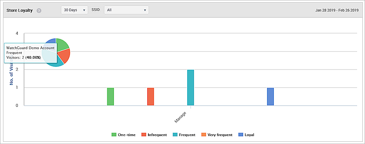Click the WatchGuard Demo Account tooltip text
The height and width of the screenshot is (144, 365).
click(x=30, y=48)
